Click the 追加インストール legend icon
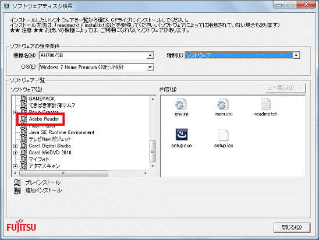 coord(17,190)
